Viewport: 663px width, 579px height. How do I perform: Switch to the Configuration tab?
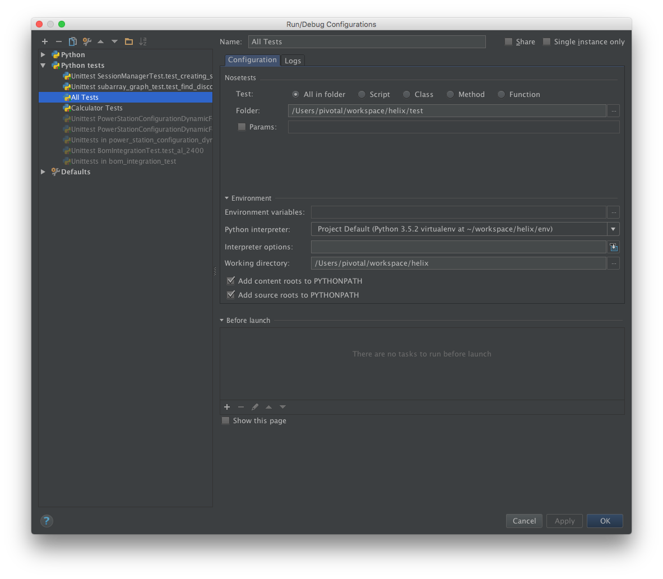(x=252, y=60)
